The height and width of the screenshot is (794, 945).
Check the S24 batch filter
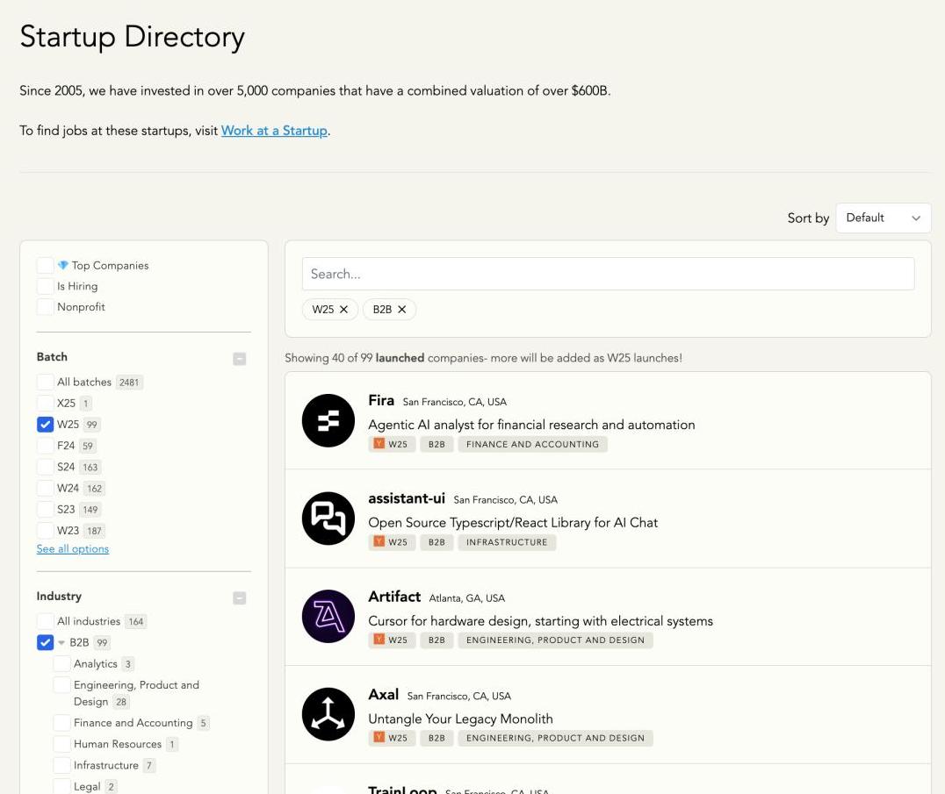click(45, 467)
